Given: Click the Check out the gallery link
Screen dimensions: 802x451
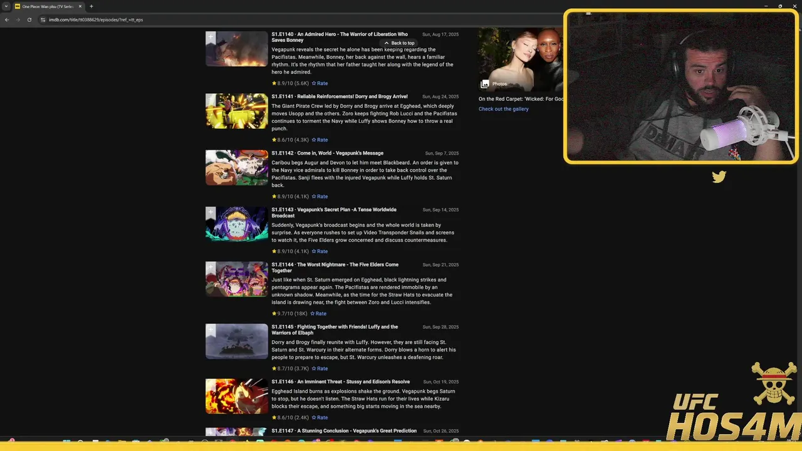Looking at the screenshot, I should point(504,109).
